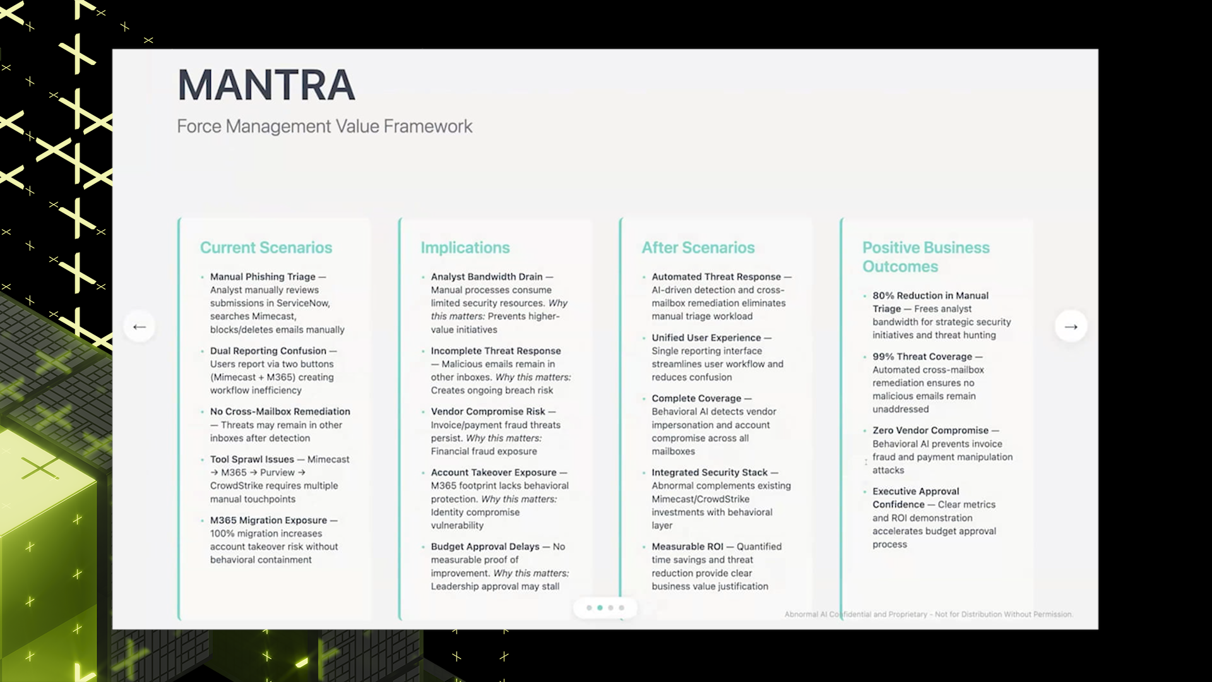Screen dimensions: 1212x682
Task: Go to the previous slide with the left arrow
Action: pos(140,326)
